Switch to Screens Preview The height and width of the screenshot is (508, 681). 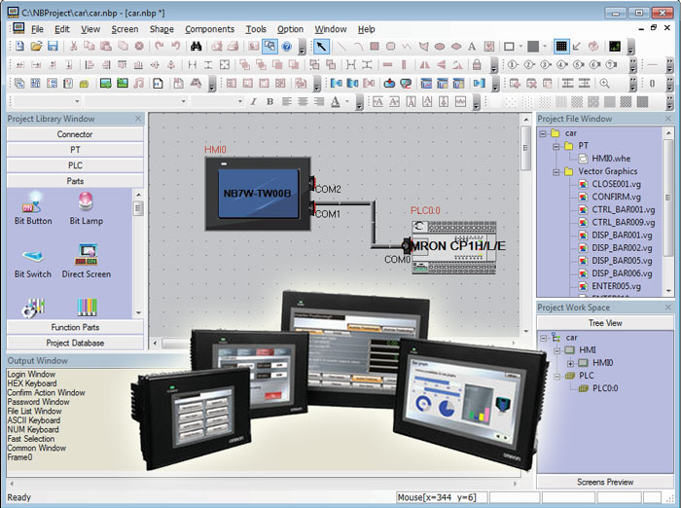(605, 482)
